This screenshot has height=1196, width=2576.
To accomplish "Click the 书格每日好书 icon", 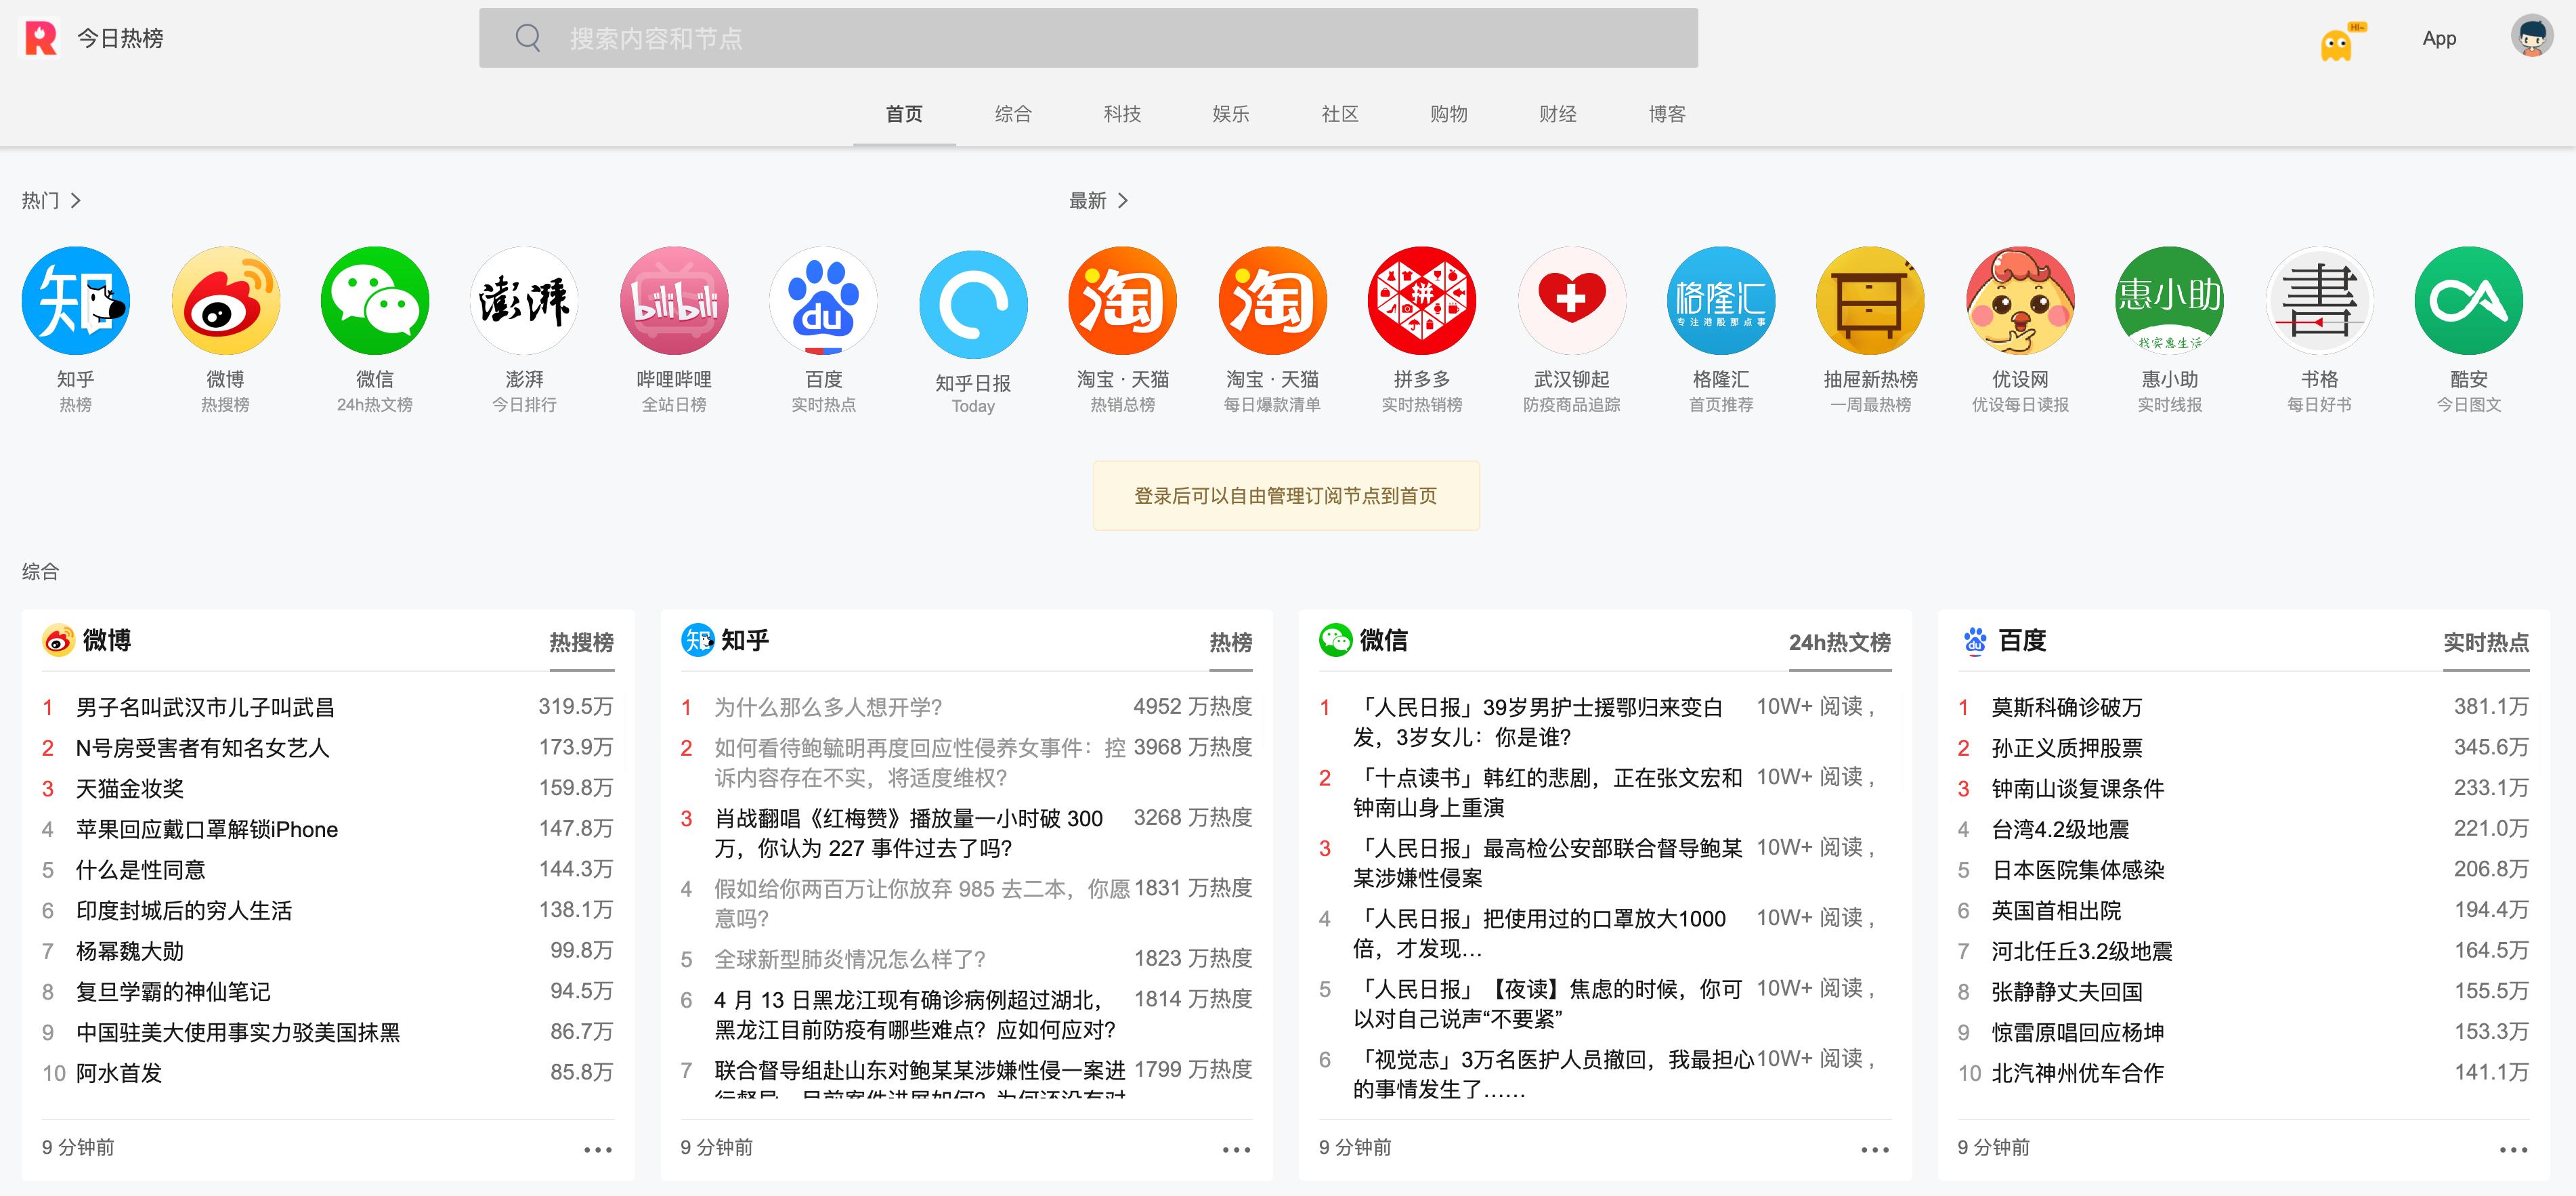I will coord(2319,299).
